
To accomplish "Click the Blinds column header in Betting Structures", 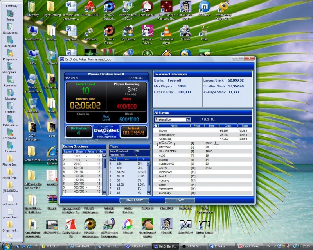I will [x=79, y=152].
